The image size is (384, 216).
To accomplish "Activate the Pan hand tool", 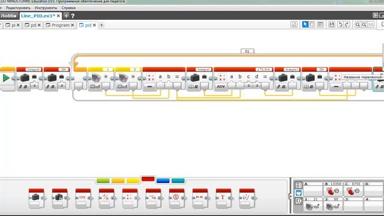I will coord(312,24).
